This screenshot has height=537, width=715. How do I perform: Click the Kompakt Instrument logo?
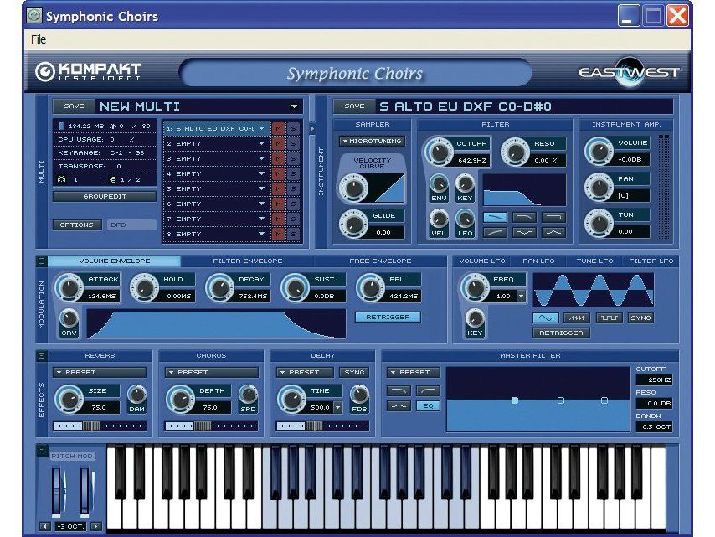pos(88,72)
